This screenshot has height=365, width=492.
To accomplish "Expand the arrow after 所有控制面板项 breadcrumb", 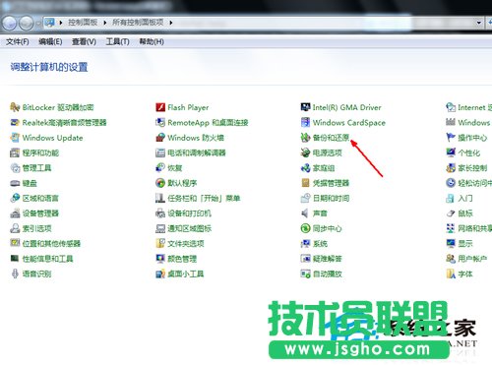I will point(171,23).
